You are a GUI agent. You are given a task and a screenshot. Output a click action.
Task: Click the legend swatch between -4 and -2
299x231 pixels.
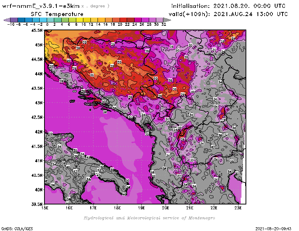click(36, 20)
